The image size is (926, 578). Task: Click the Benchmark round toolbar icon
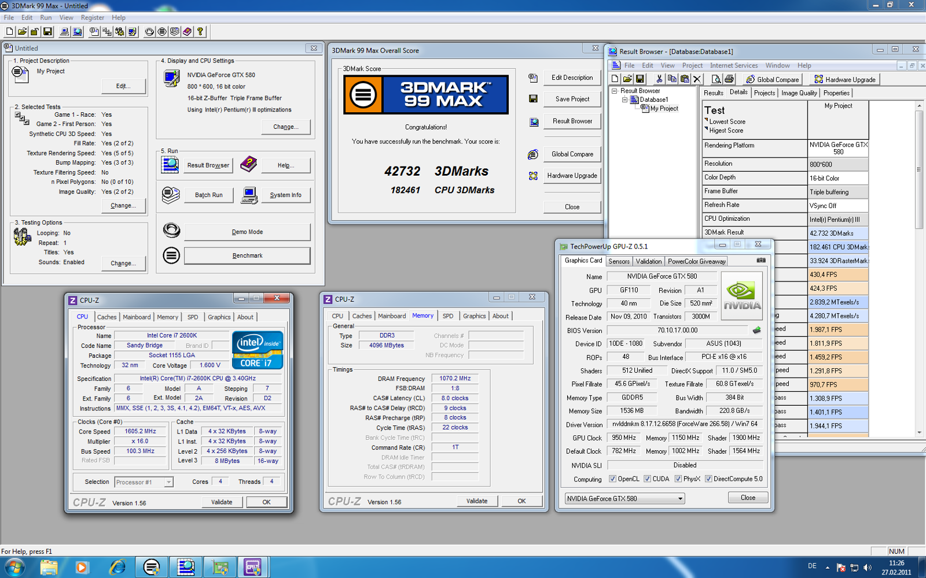162,32
